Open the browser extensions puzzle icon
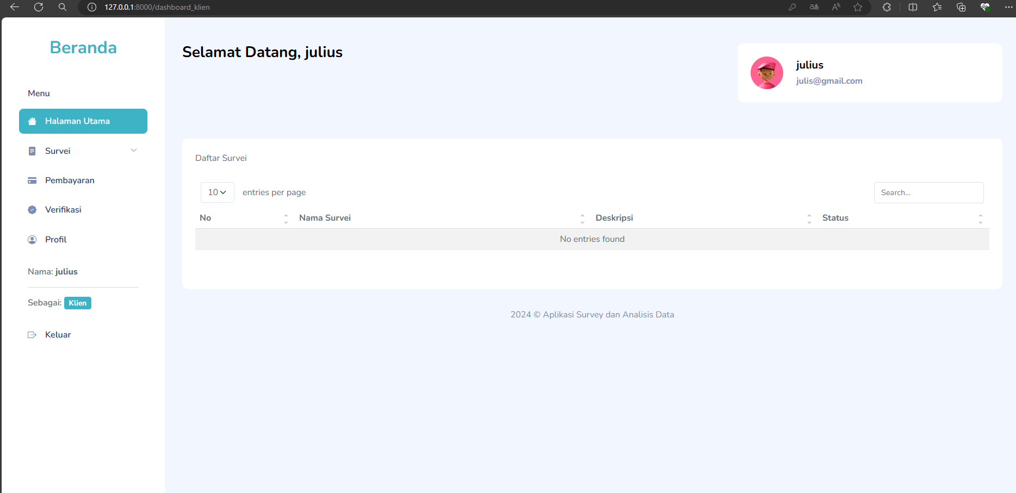Viewport: 1016px width, 493px height. [x=887, y=7]
